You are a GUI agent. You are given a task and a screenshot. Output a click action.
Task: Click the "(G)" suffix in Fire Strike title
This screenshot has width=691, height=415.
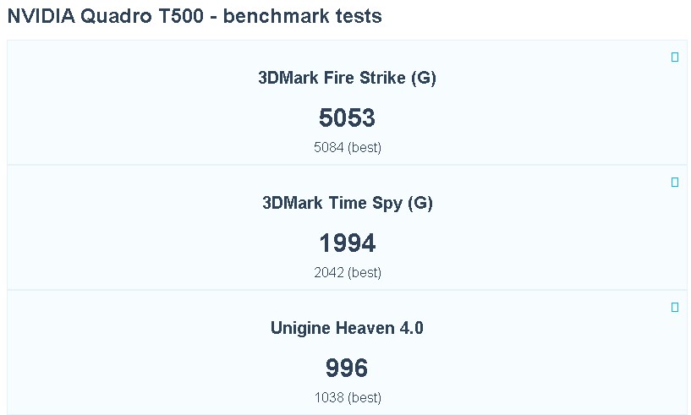(424, 79)
